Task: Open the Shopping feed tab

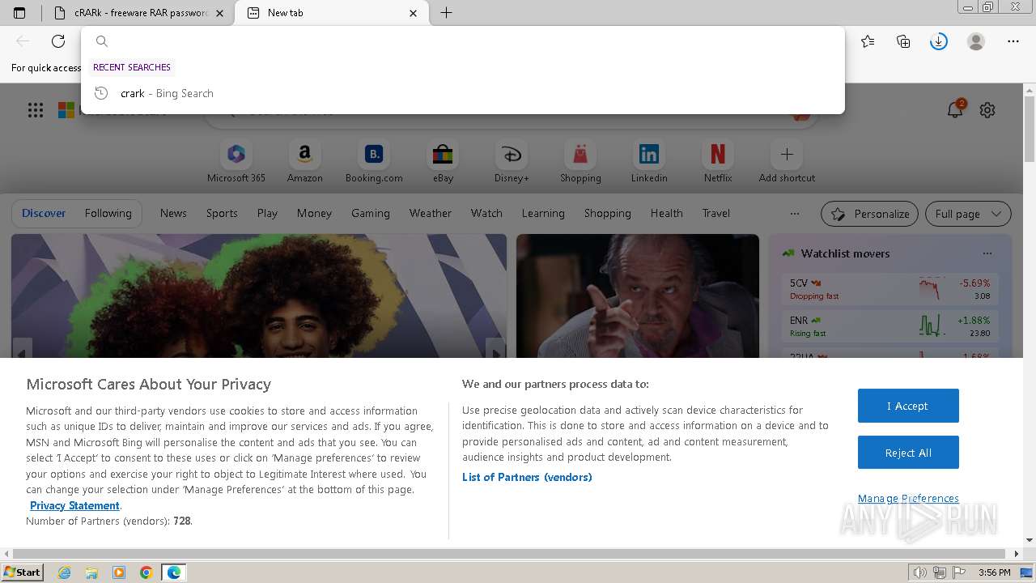Action: 608,213
